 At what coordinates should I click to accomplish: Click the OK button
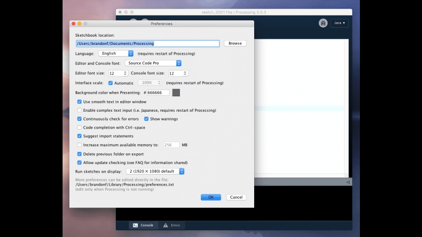tap(211, 197)
